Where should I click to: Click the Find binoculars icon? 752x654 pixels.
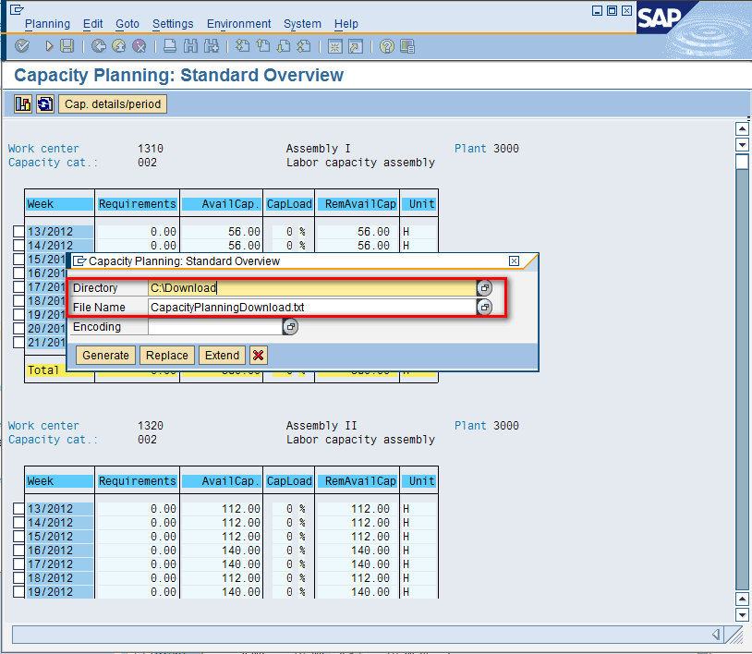(x=191, y=46)
